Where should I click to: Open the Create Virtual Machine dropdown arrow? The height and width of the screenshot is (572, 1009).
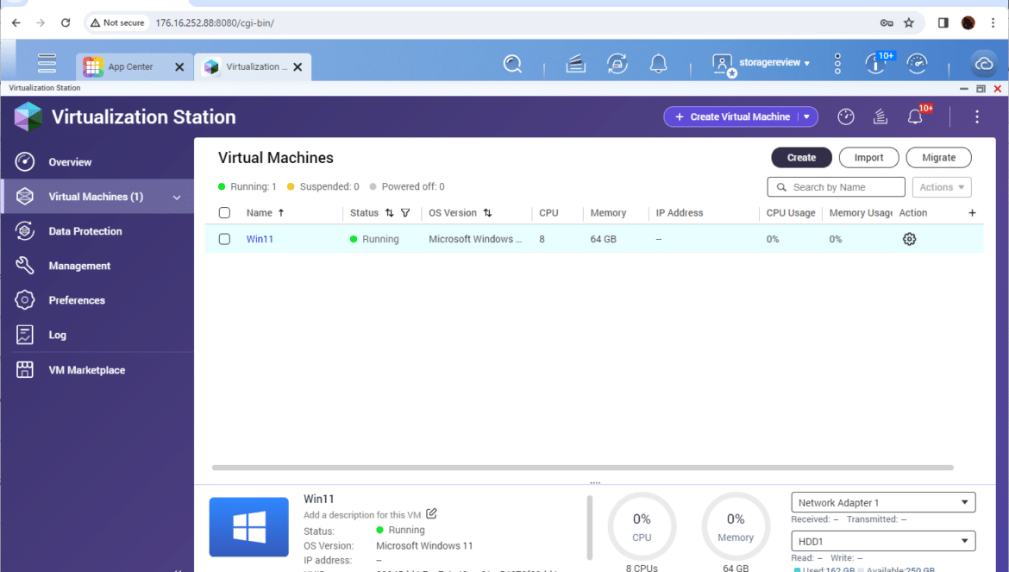pos(807,116)
